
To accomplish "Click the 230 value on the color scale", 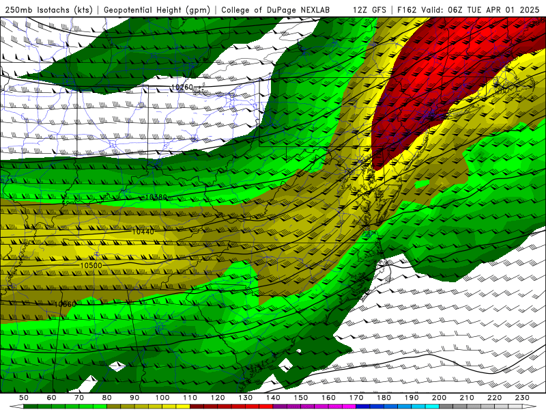I will (523, 398).
